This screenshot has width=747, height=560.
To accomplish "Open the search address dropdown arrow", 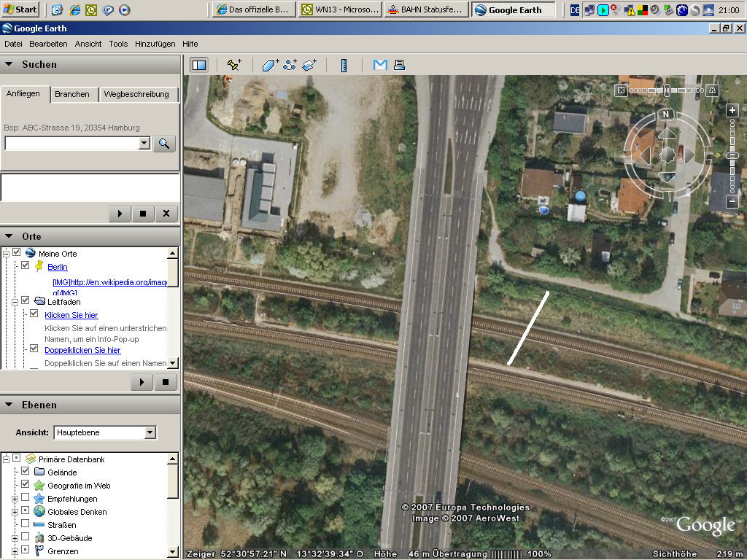I will tap(144, 143).
